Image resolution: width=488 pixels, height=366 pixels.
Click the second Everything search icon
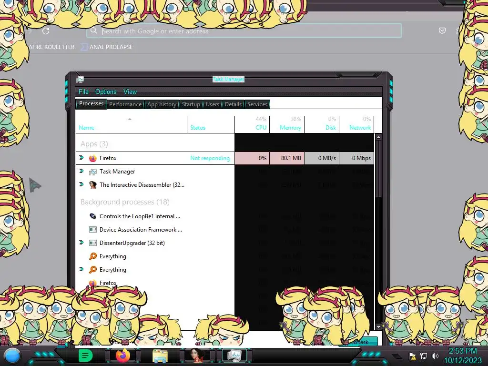93,270
